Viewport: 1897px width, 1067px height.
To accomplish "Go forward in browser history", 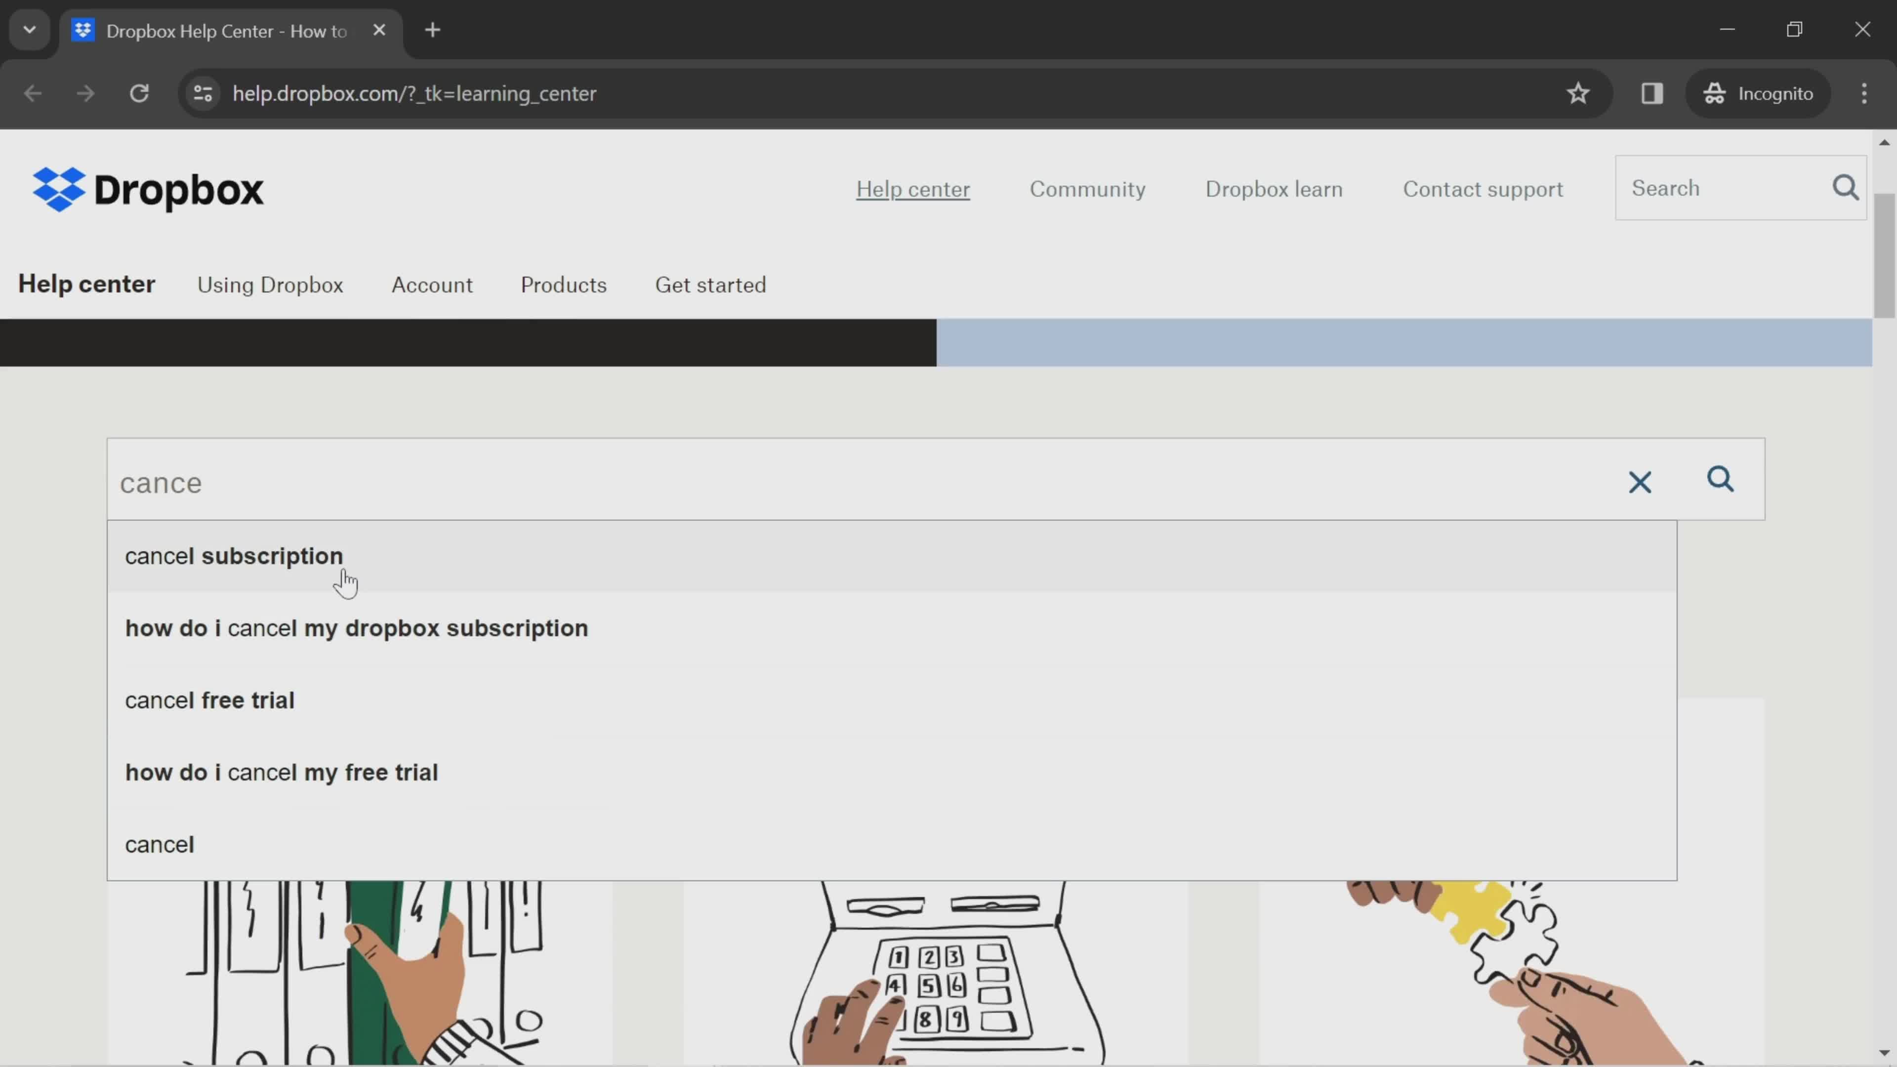I will tap(85, 93).
